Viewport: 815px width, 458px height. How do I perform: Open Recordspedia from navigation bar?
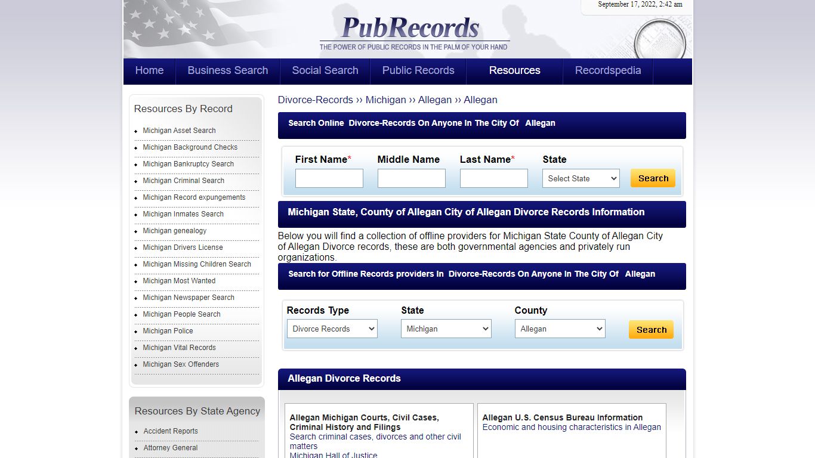608,70
